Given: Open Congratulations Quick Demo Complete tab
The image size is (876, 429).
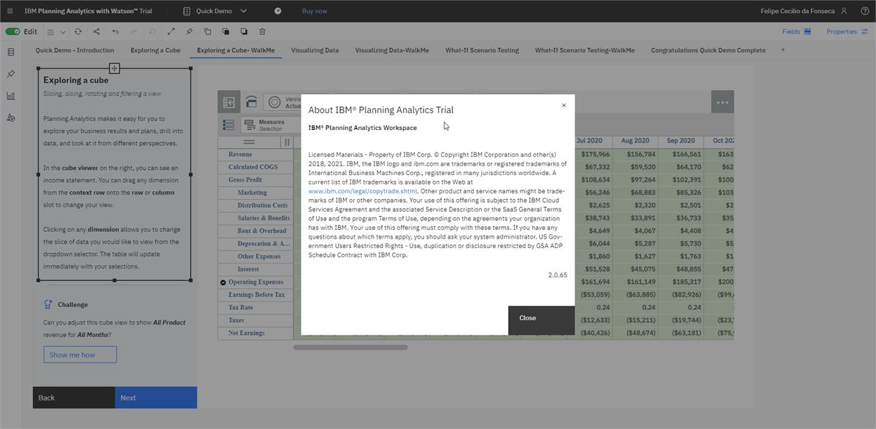Looking at the screenshot, I should click(x=708, y=50).
